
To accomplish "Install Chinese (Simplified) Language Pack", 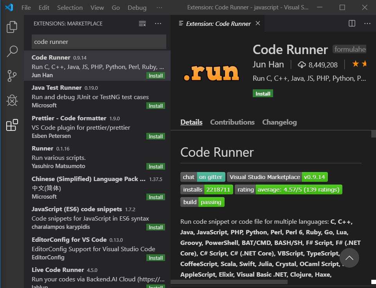I will [156, 197].
